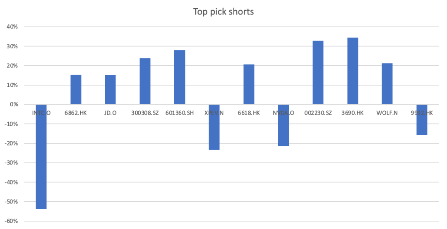This screenshot has height=229, width=447.
Task: Click the 40% axis label
Action: [12, 27]
